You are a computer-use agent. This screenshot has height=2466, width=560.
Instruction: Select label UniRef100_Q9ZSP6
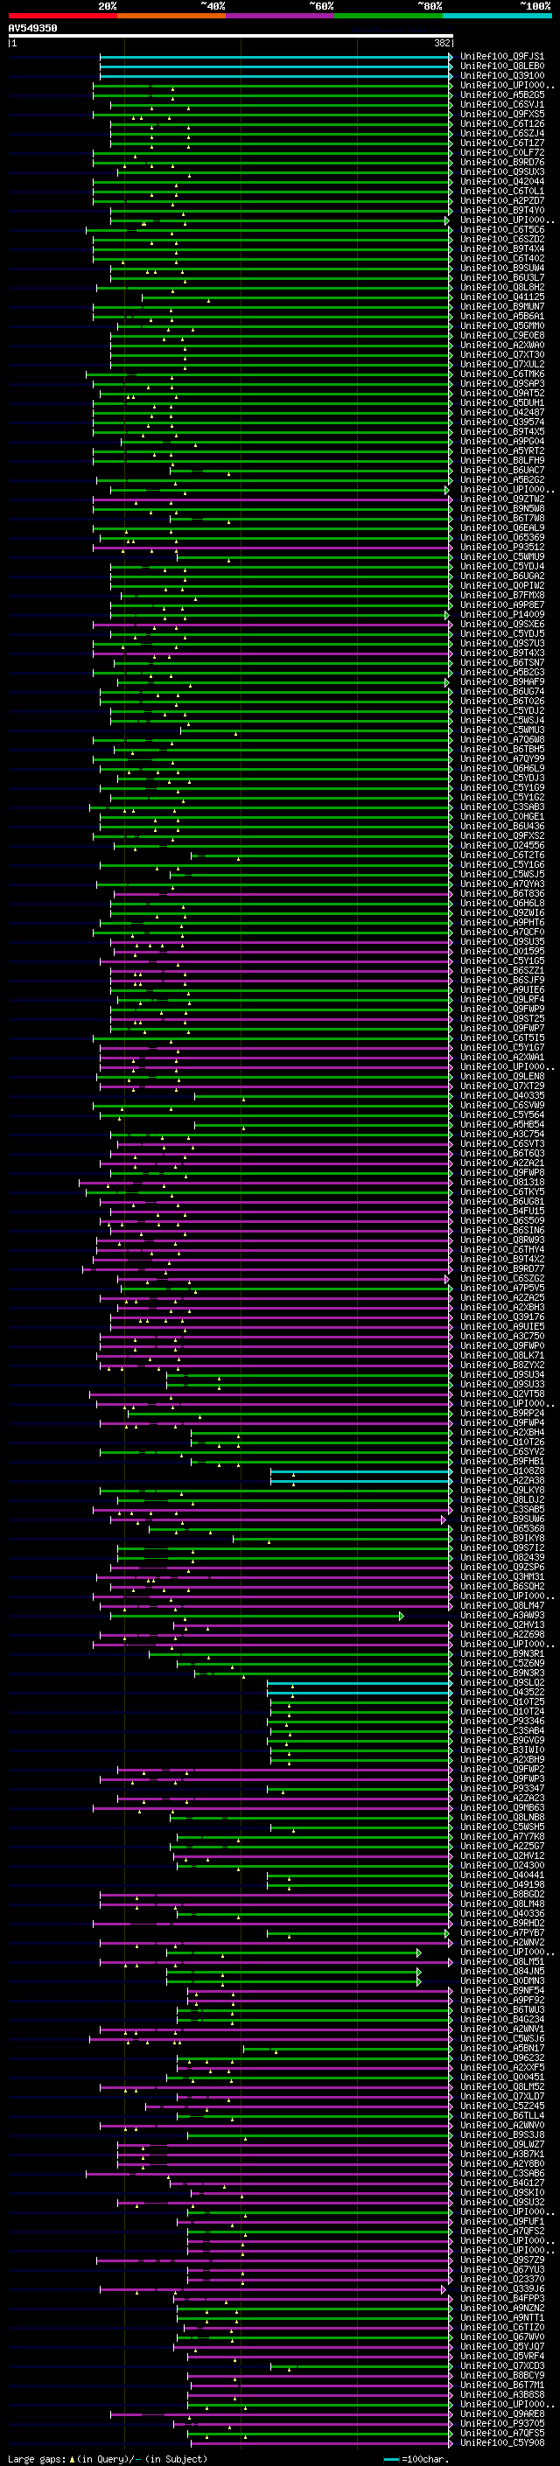click(502, 1567)
